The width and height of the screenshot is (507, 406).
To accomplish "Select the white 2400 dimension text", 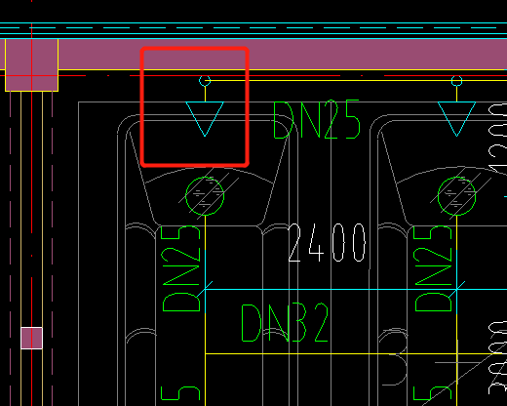I will pos(327,243).
